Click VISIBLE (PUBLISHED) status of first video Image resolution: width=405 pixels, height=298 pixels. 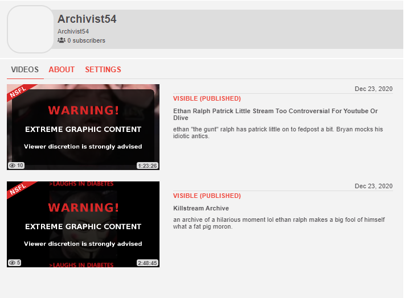click(207, 98)
